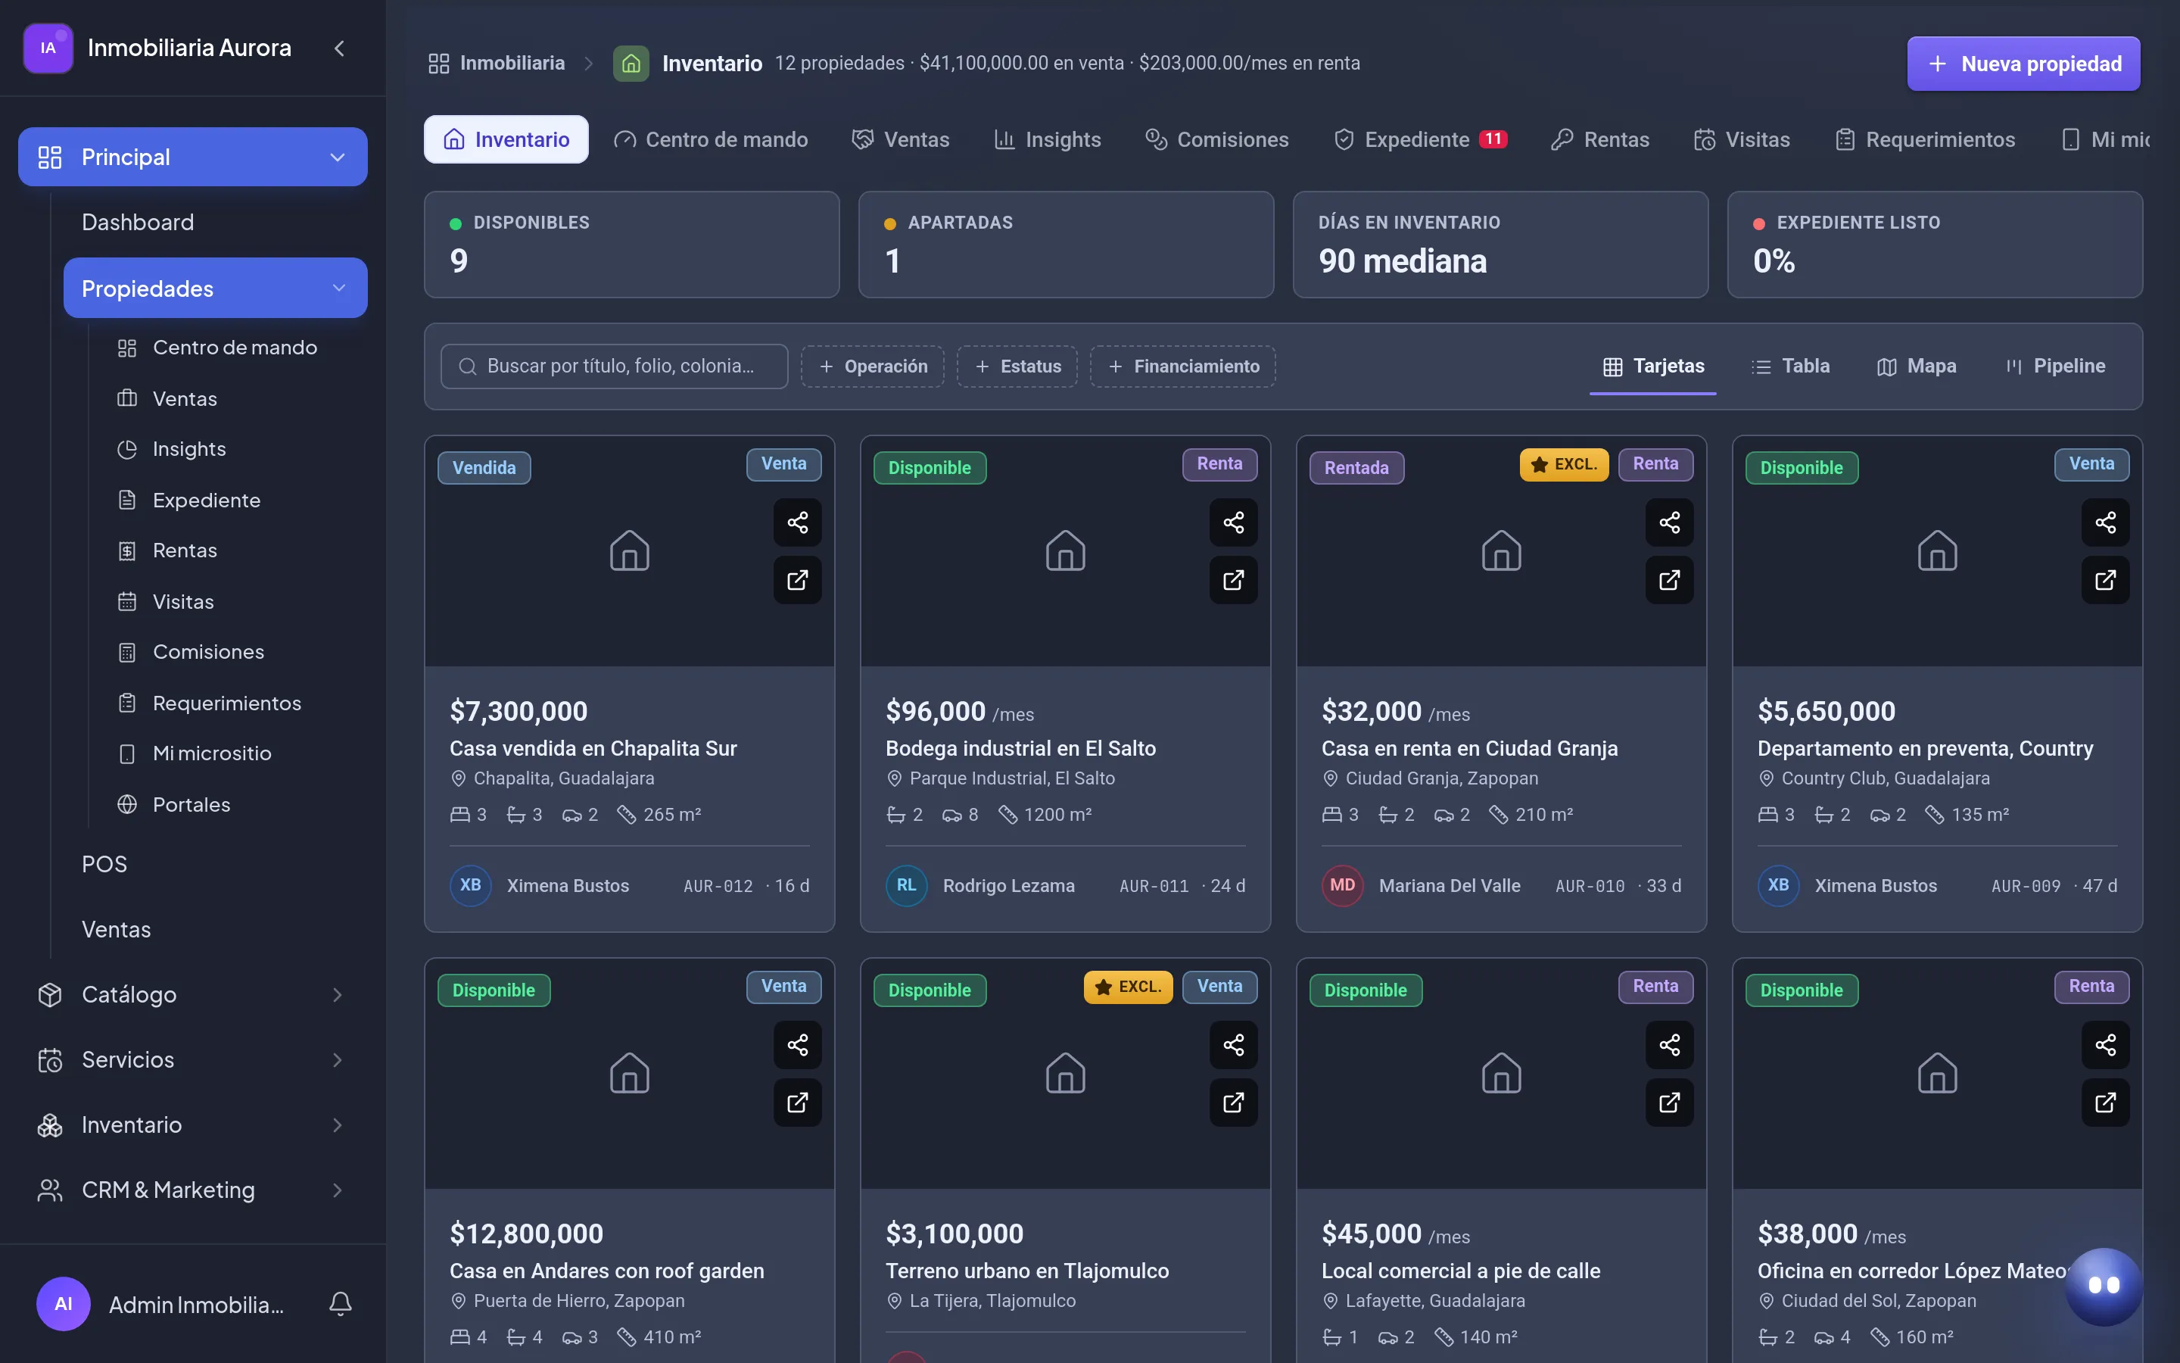The height and width of the screenshot is (1363, 2180).
Task: Open Bodega industrial en El Salto externally
Action: point(1233,579)
